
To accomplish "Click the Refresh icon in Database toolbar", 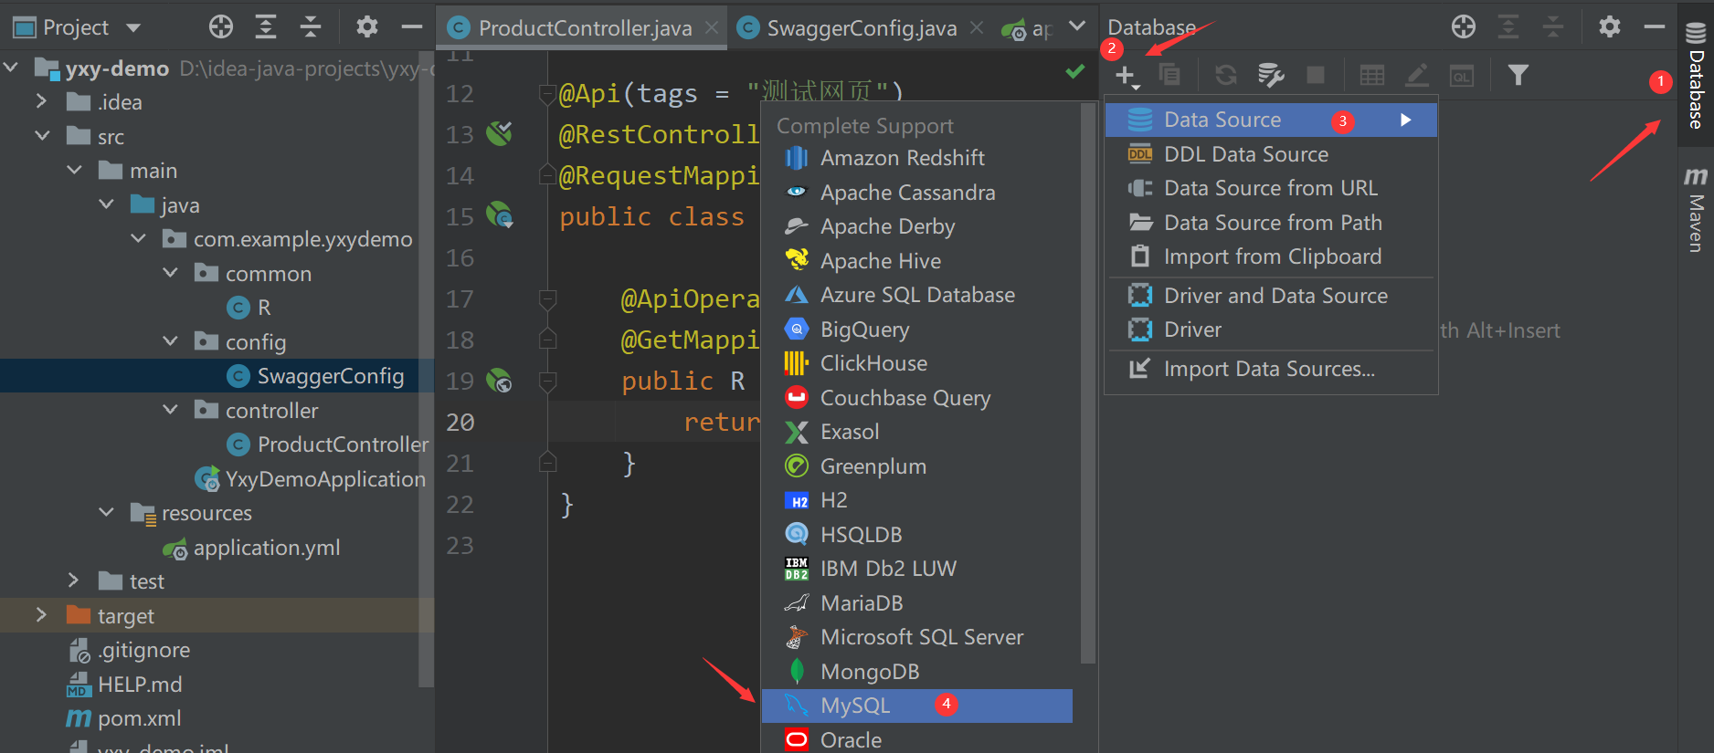I will pyautogui.click(x=1226, y=75).
